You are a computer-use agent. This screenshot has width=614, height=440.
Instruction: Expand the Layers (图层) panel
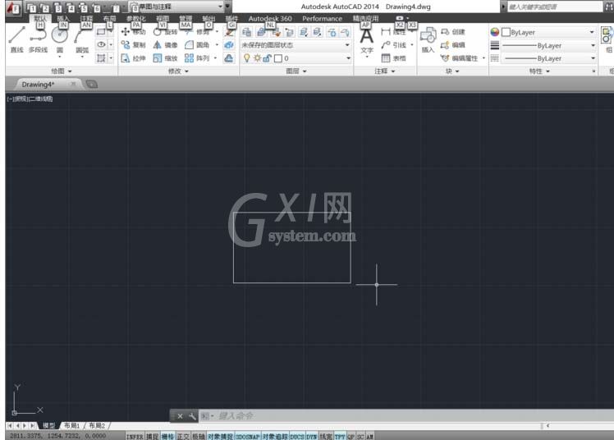click(296, 71)
